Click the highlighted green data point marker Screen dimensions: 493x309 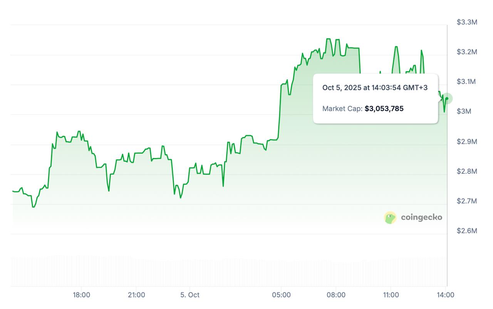pyautogui.click(x=447, y=98)
